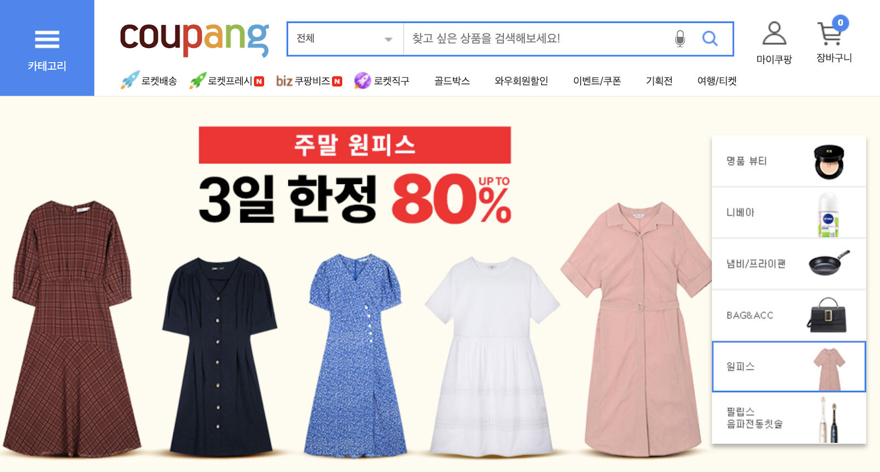Click the microphone voice search icon
Image resolution: width=880 pixels, height=472 pixels.
pos(680,38)
